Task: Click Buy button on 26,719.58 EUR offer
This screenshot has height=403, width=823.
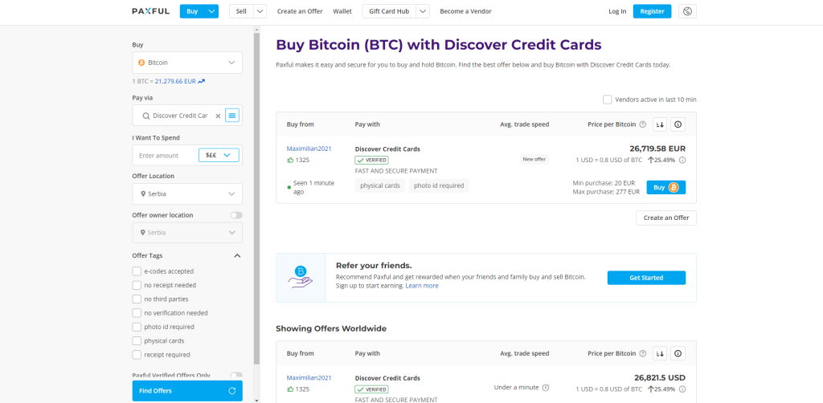Action: pos(666,188)
